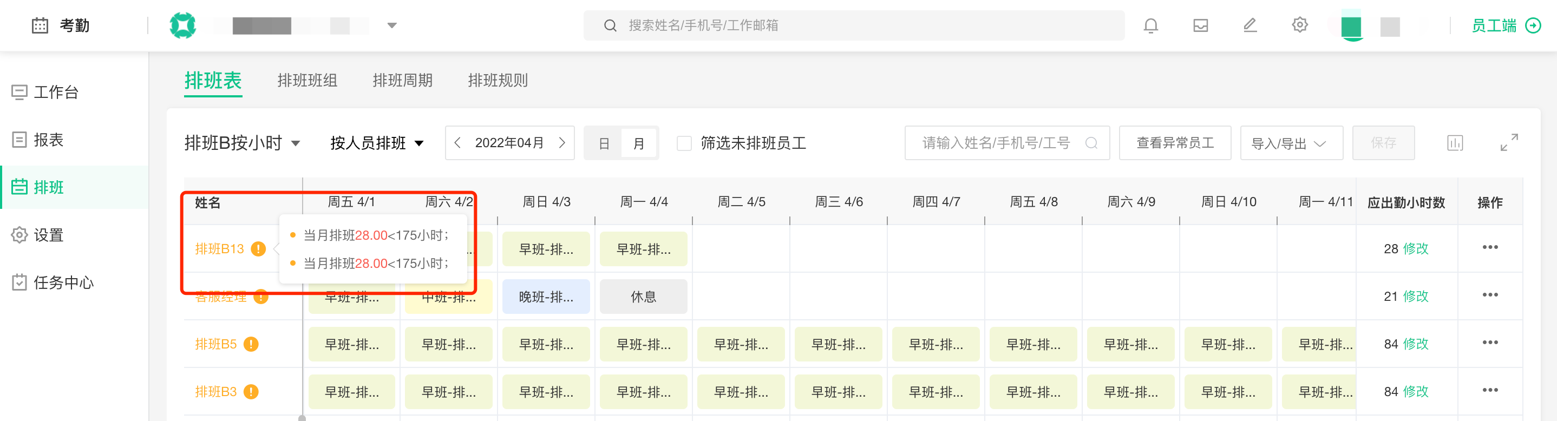Click the 保存 button
Viewport: 1557px width, 421px height.
[x=1383, y=142]
